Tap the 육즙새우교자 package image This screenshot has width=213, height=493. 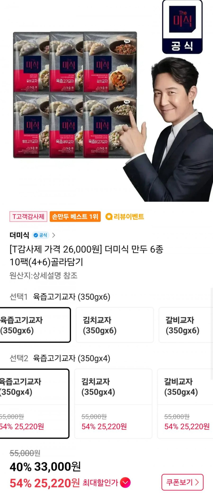click(66, 125)
